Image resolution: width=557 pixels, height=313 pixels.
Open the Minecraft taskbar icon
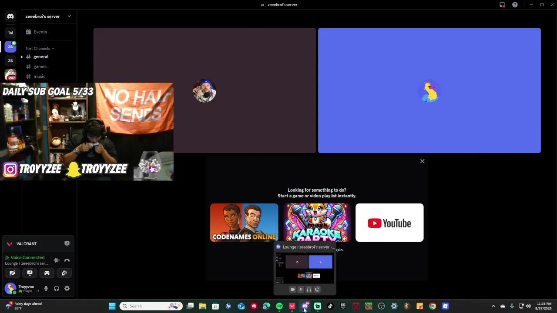[369, 306]
